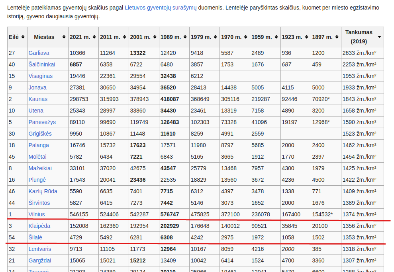Open the Vilnius city link
This screenshot has height=272, width=394.
[x=37, y=214]
